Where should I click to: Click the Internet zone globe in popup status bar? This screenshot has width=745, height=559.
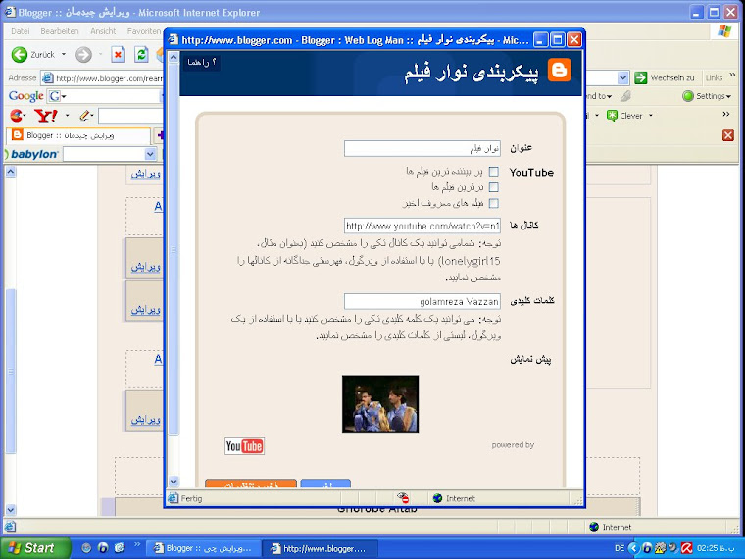coord(437,498)
